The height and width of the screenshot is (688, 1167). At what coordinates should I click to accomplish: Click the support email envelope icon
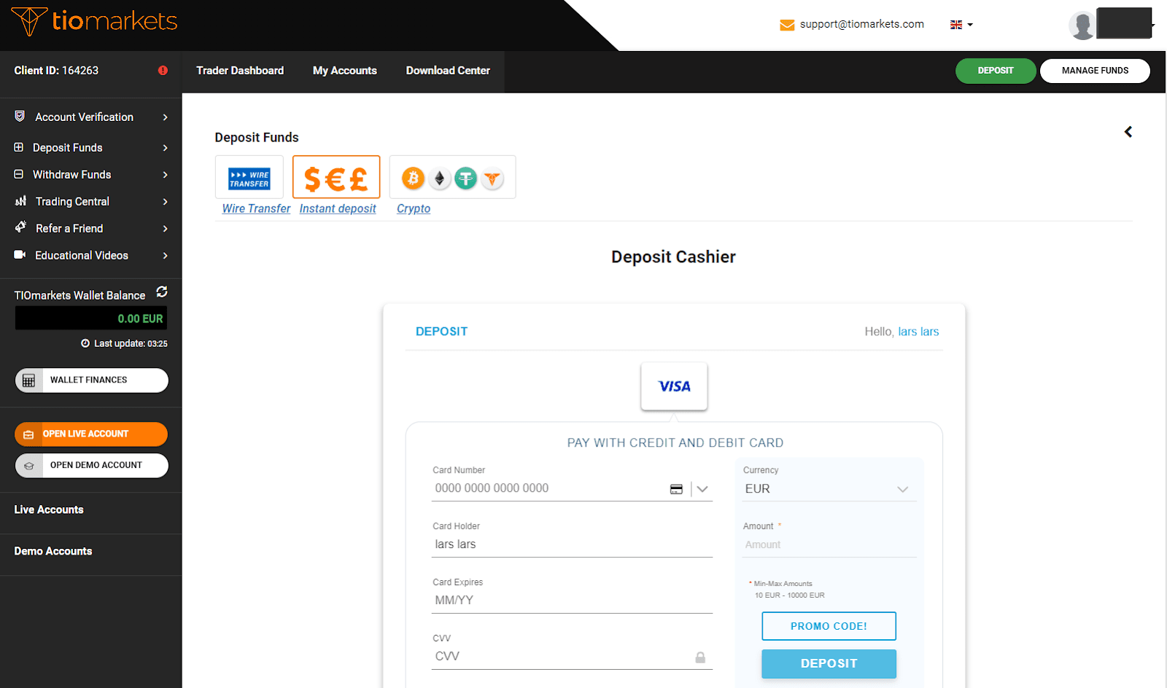(787, 25)
